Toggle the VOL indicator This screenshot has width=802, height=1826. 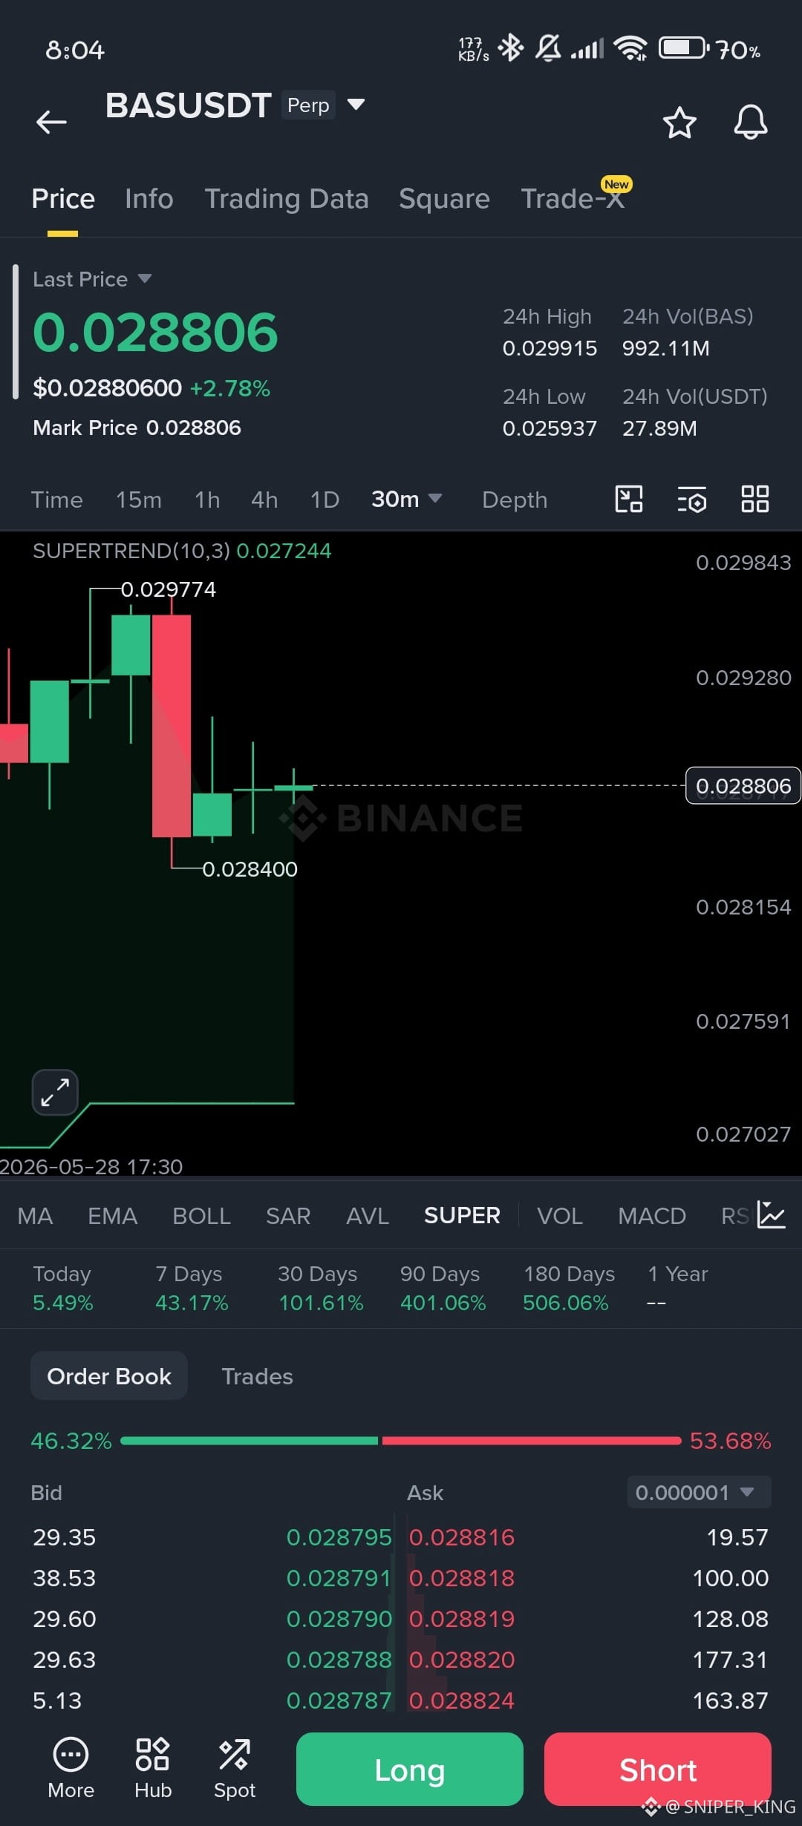coord(560,1216)
